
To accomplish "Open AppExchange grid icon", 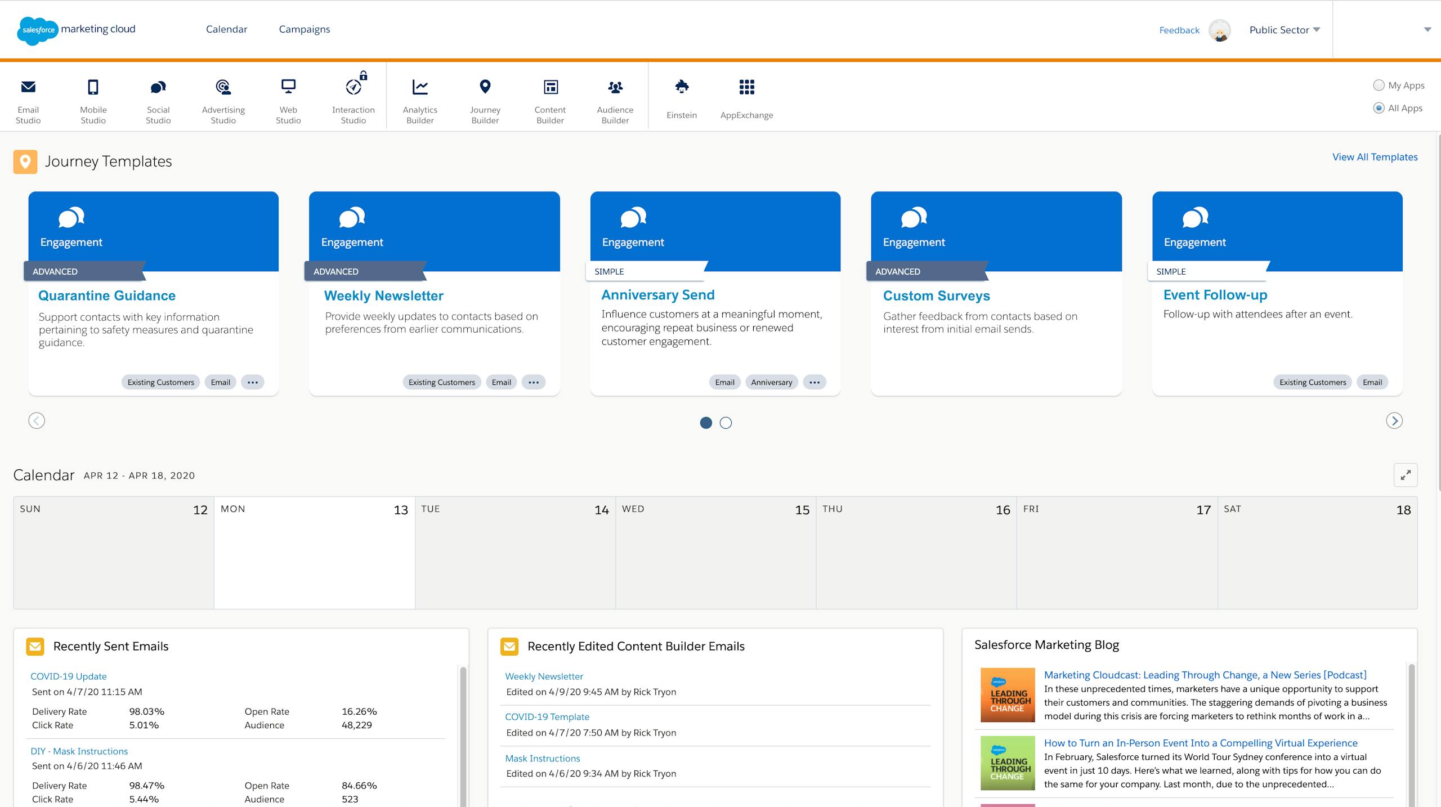I will point(747,87).
